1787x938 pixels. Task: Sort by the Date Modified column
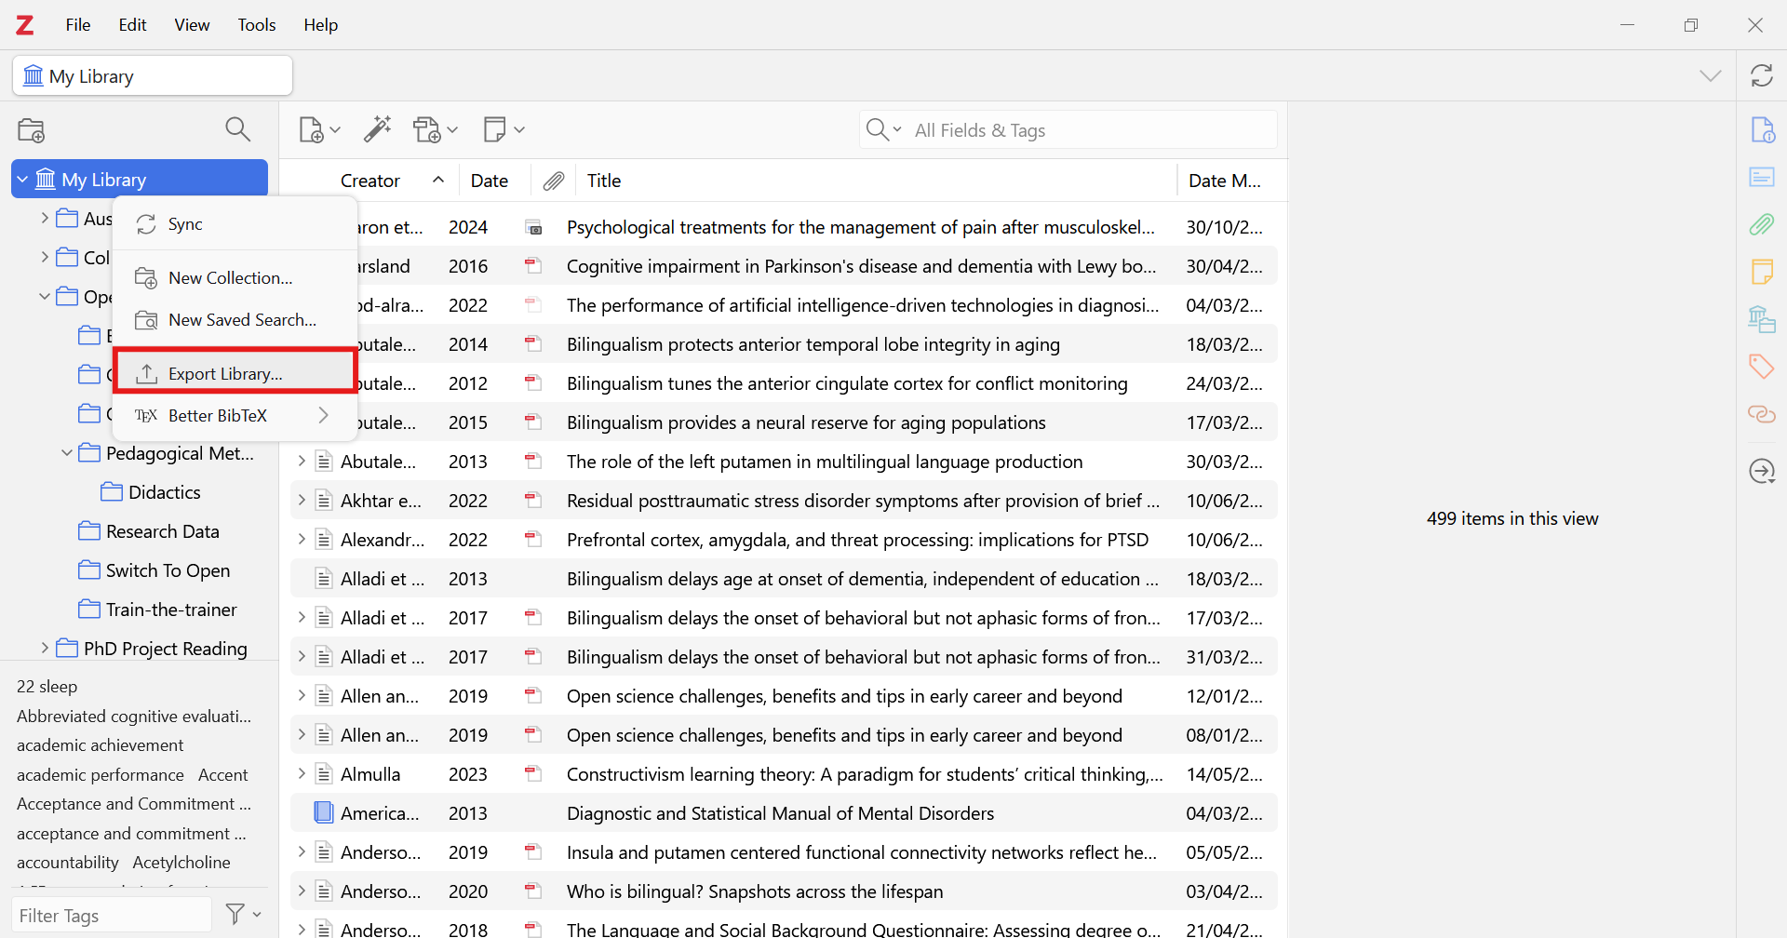click(1225, 181)
